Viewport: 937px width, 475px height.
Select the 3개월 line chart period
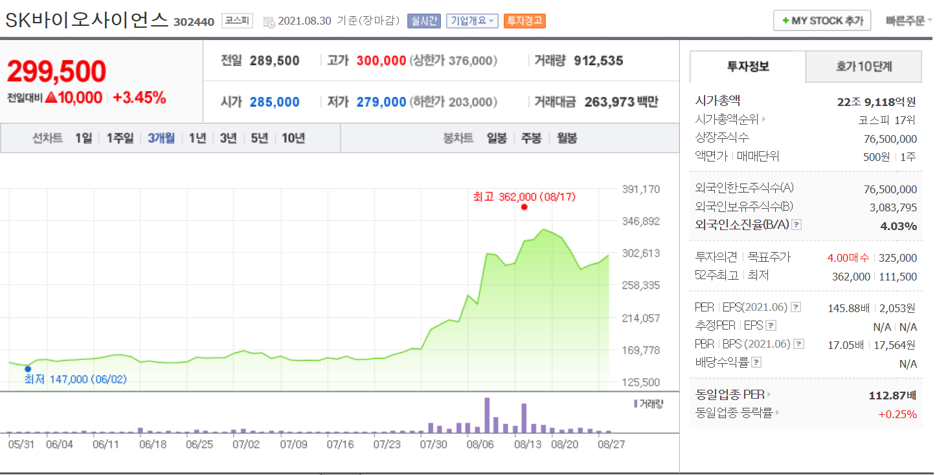(x=161, y=138)
